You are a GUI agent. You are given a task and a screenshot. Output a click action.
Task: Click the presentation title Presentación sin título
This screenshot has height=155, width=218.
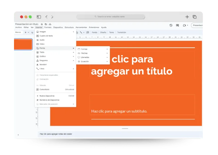(27, 24)
